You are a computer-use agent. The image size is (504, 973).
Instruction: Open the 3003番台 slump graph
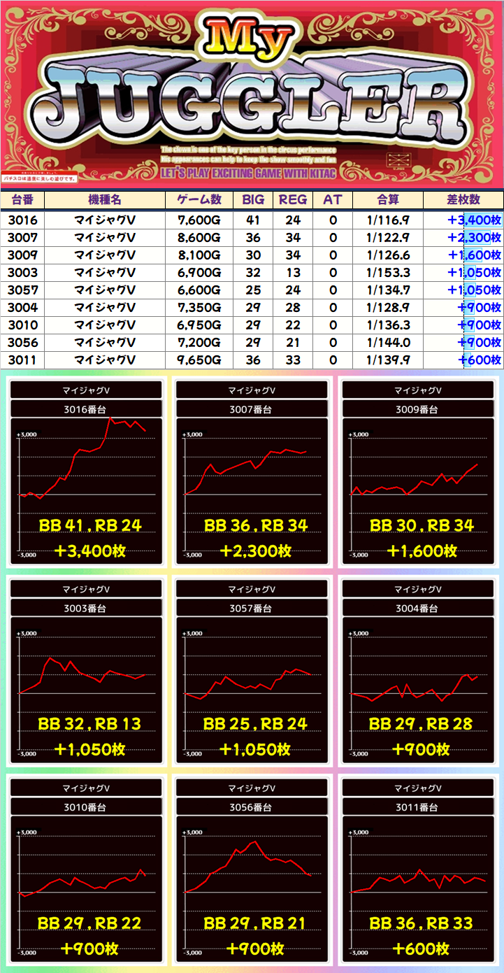pos(87,689)
